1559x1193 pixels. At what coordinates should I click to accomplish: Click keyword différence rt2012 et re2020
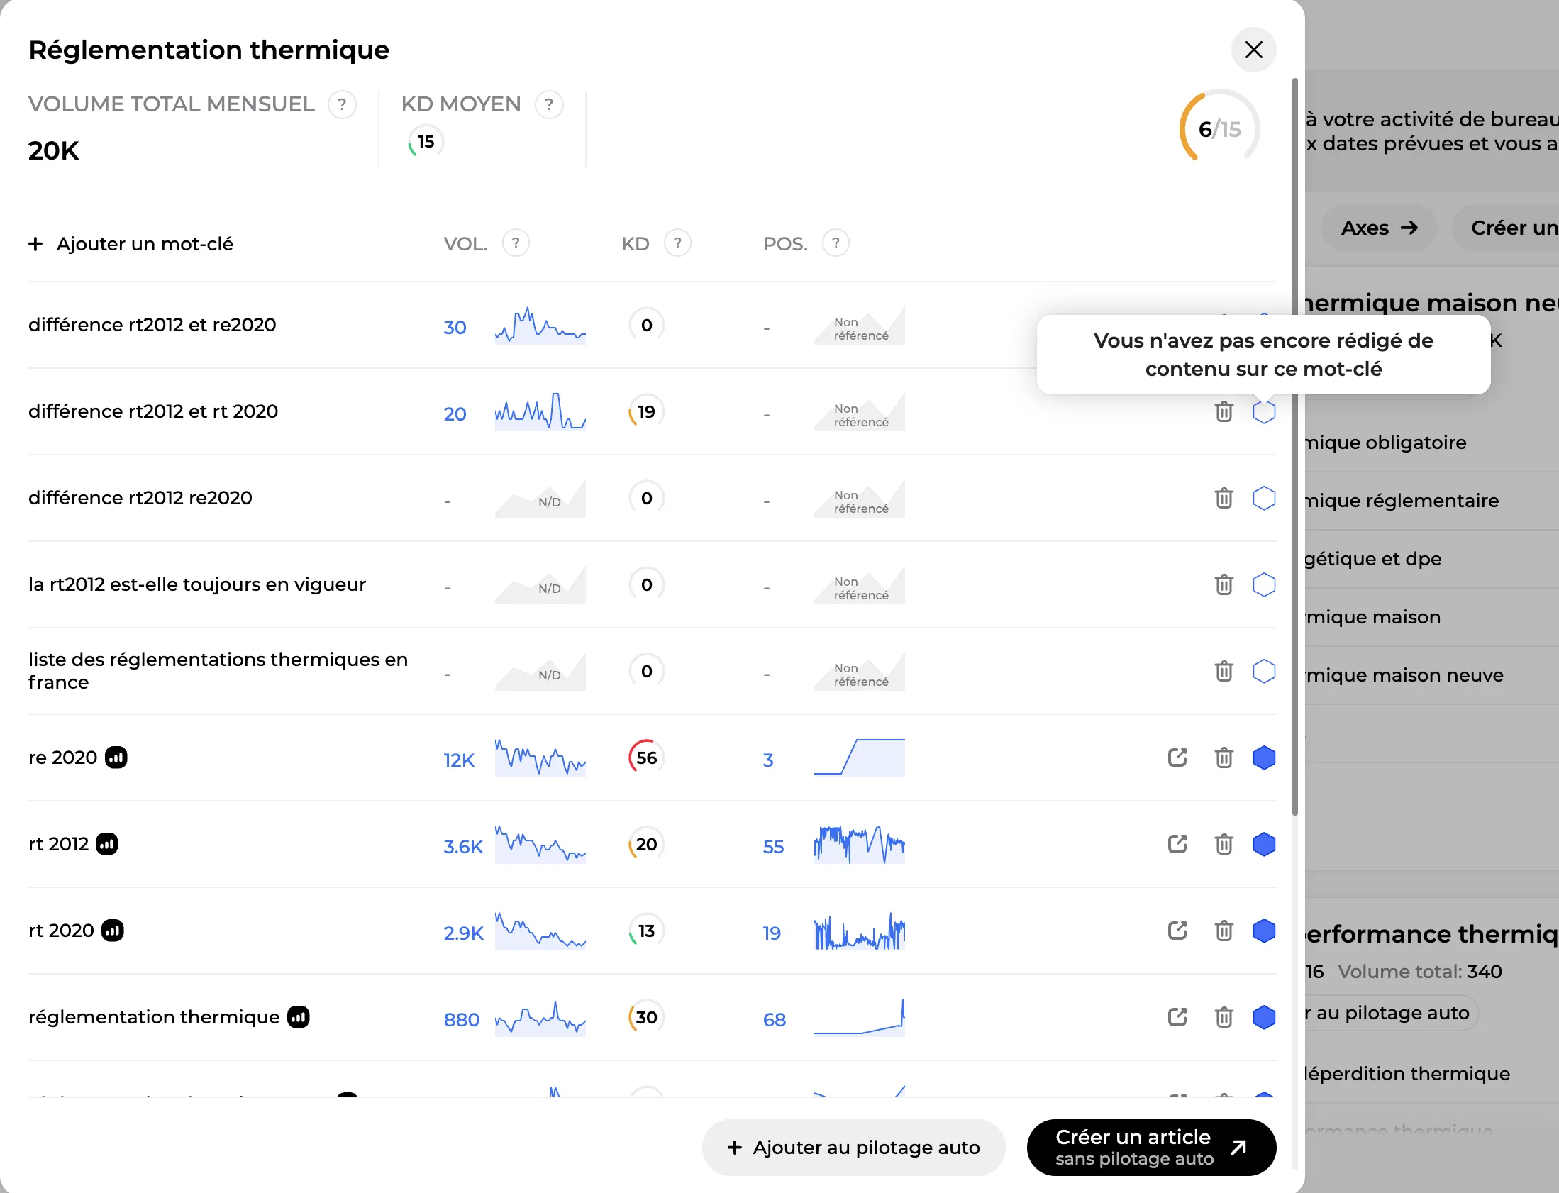[152, 325]
